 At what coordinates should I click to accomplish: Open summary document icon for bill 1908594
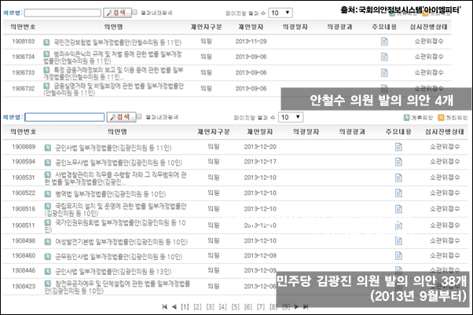pyautogui.click(x=398, y=162)
